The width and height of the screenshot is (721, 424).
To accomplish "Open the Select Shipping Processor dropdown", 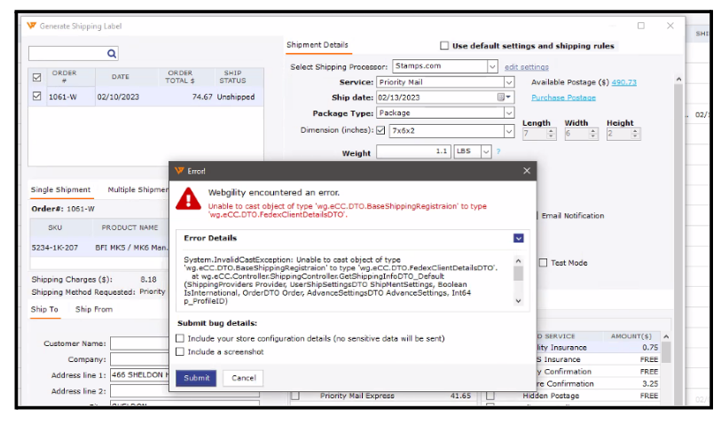I will [492, 66].
